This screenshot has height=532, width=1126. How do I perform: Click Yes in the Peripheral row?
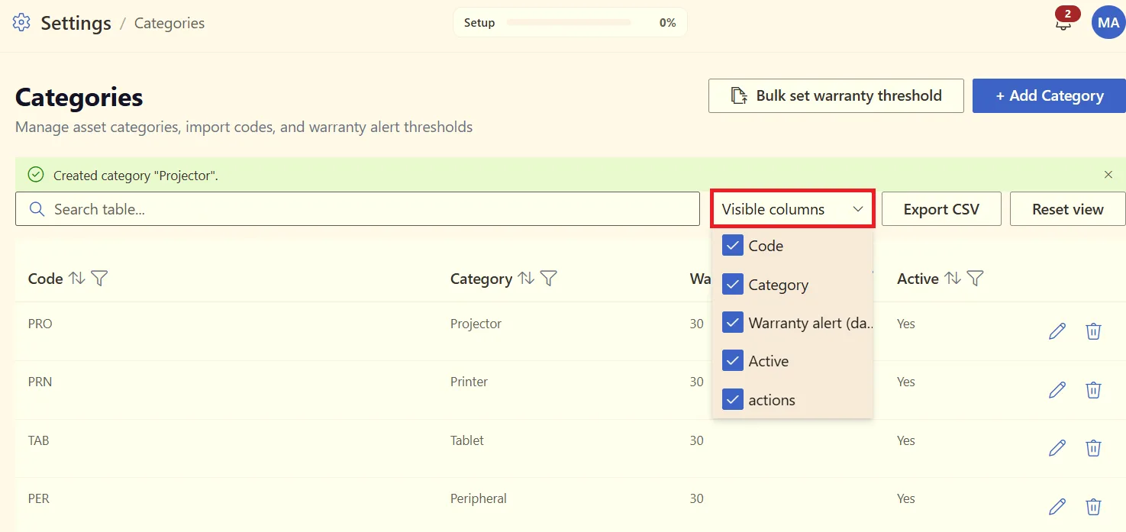pyautogui.click(x=906, y=498)
